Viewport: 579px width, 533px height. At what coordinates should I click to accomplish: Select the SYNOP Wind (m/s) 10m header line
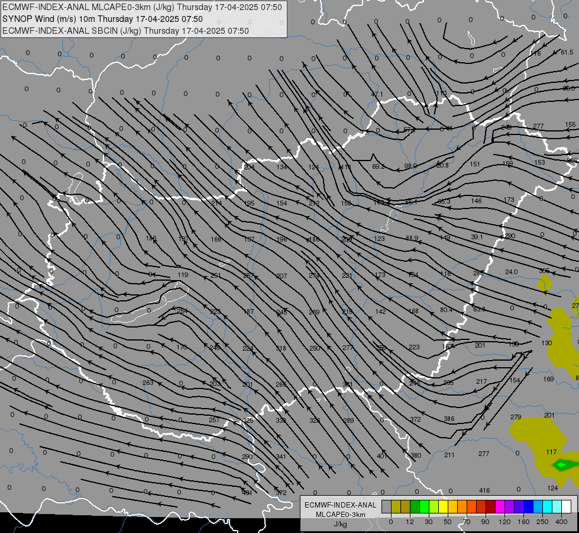pos(103,19)
